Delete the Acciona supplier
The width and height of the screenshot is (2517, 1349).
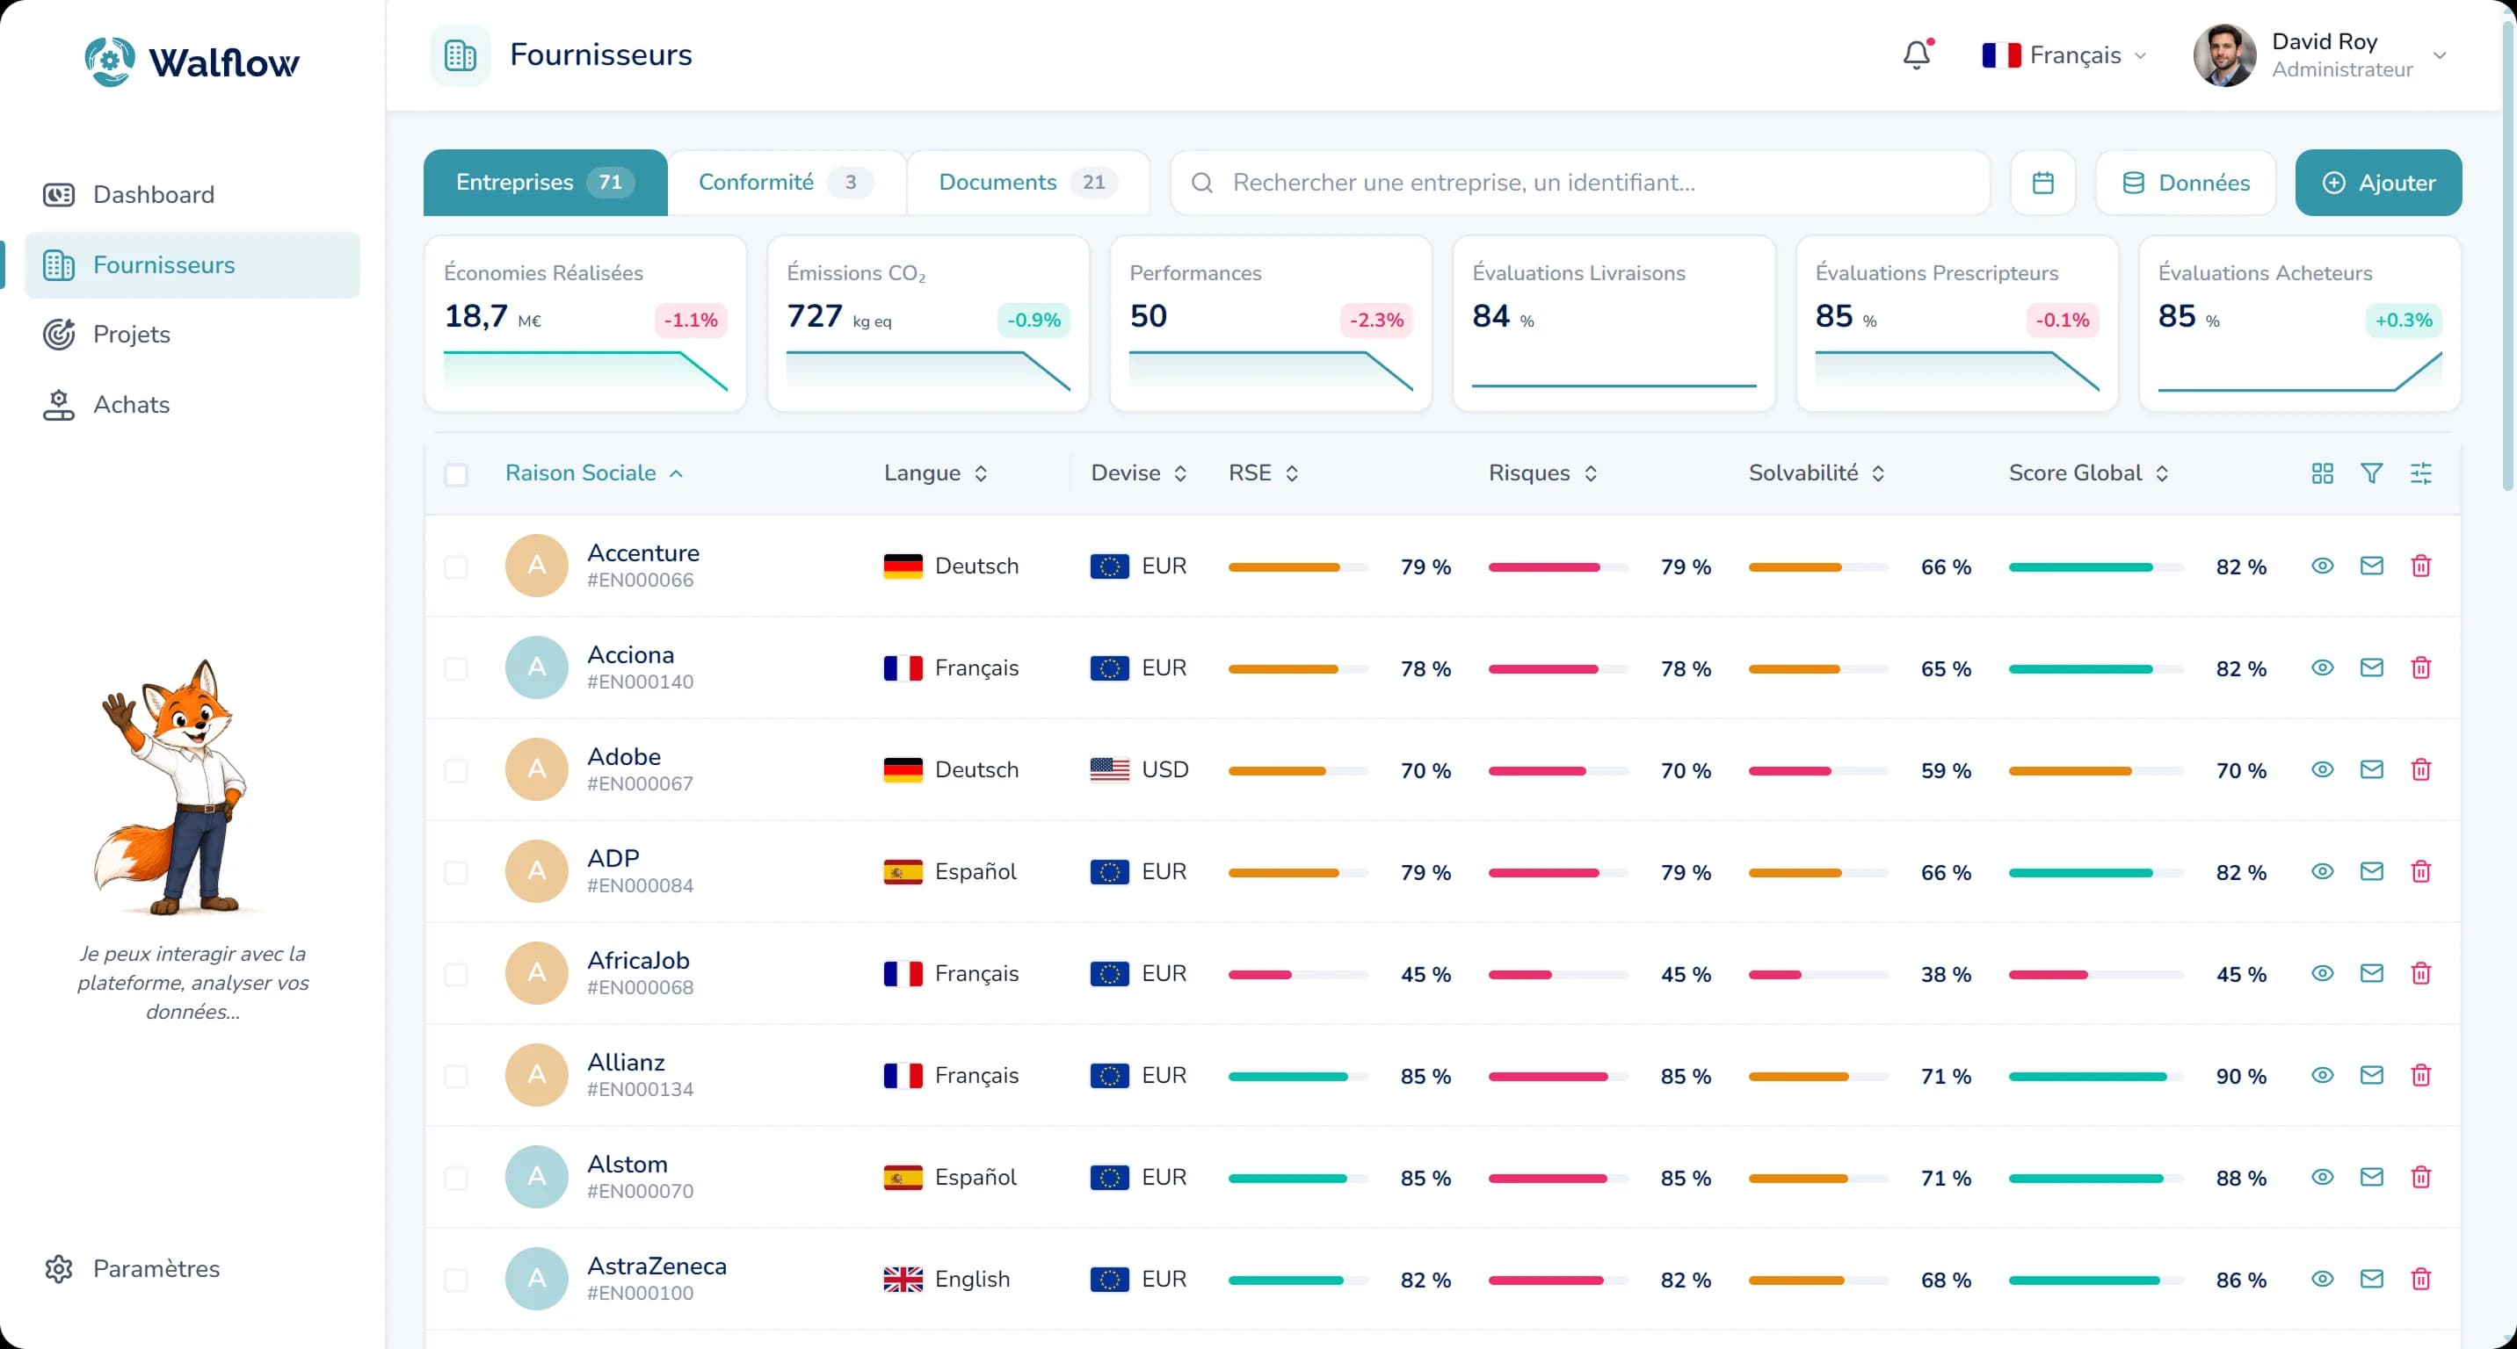2421,667
